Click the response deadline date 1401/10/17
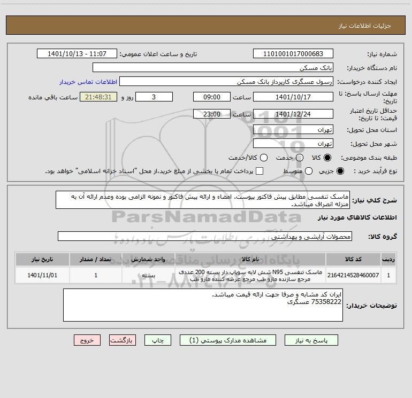 pos(293,97)
